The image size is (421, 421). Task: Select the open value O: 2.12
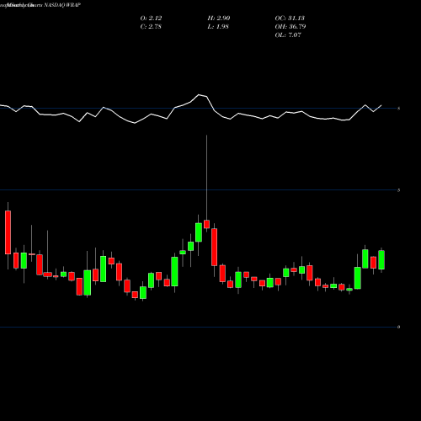click(151, 19)
